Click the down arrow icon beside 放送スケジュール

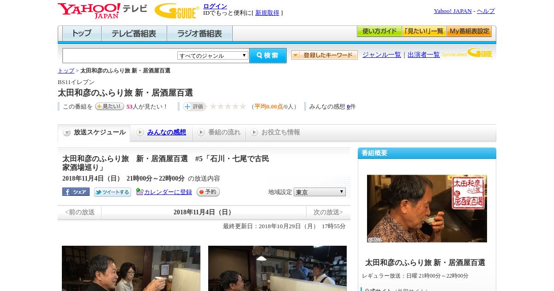pyautogui.click(x=67, y=133)
